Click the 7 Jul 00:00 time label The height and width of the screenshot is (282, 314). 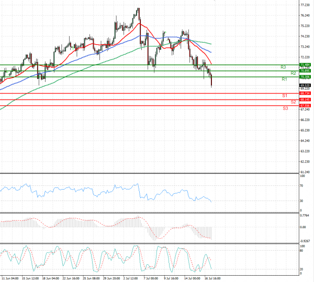151,278
